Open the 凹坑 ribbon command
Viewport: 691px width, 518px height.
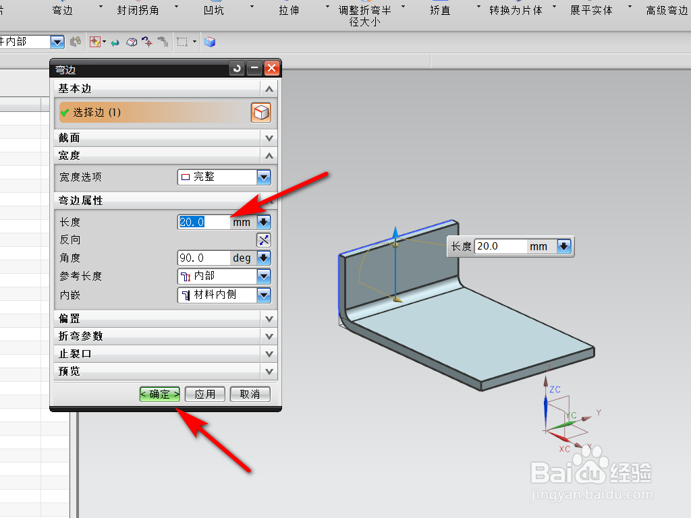(x=214, y=11)
